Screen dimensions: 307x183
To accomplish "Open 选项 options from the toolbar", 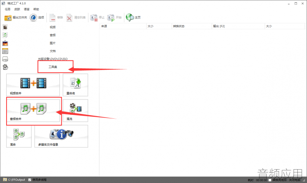I will [37, 18].
